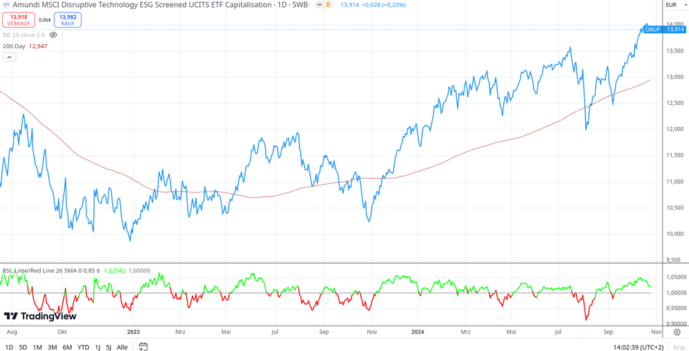The image size is (689, 351).
Task: Select the Alle time range
Action: click(x=122, y=347)
